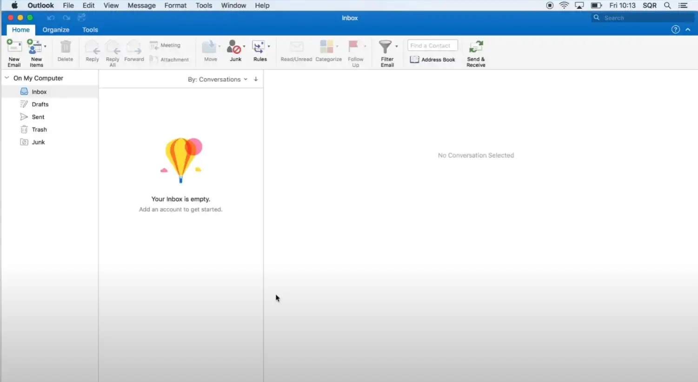
Task: Expand the New Items dropdown arrow
Action: click(x=45, y=46)
